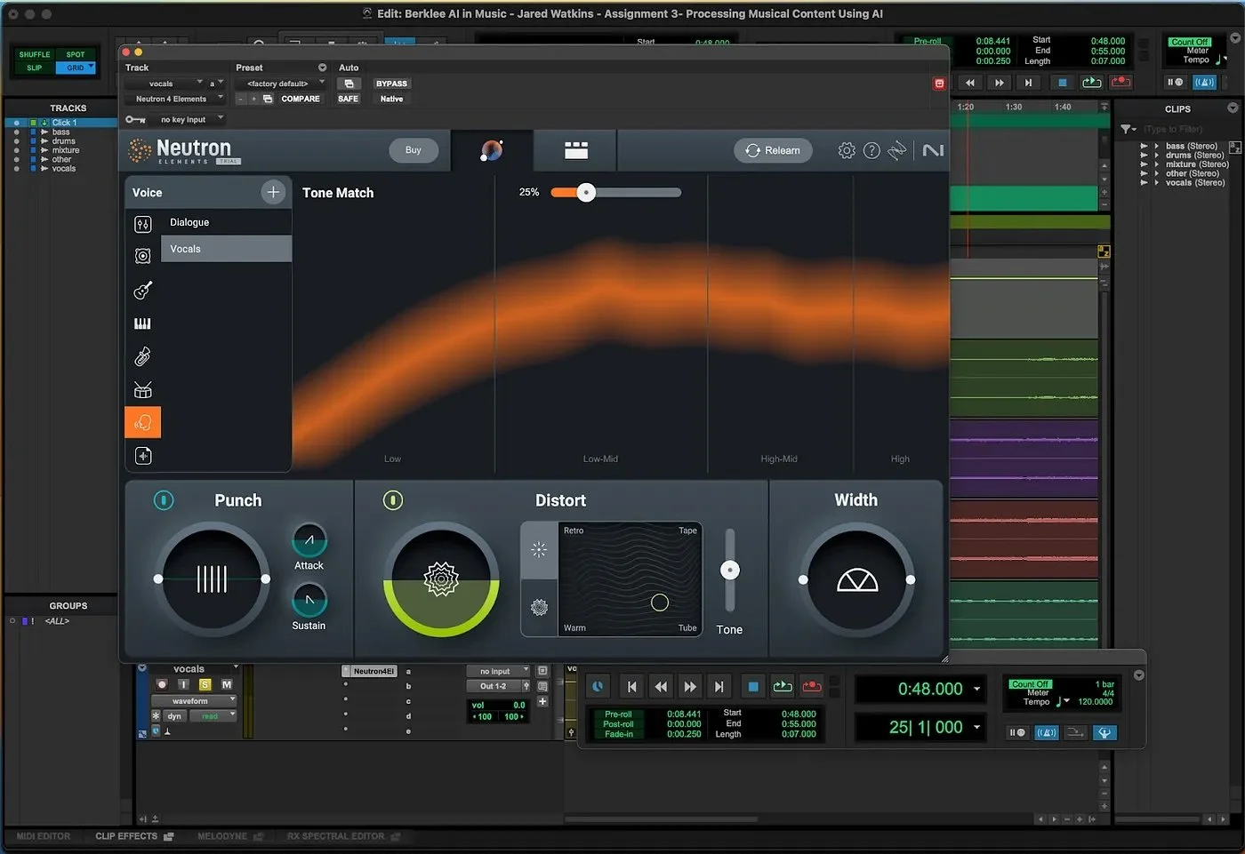Click the clips filter funnel icon

pyautogui.click(x=1127, y=129)
